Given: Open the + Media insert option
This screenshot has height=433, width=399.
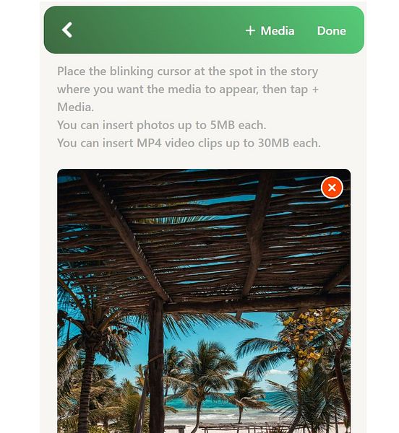Looking at the screenshot, I should [270, 30].
